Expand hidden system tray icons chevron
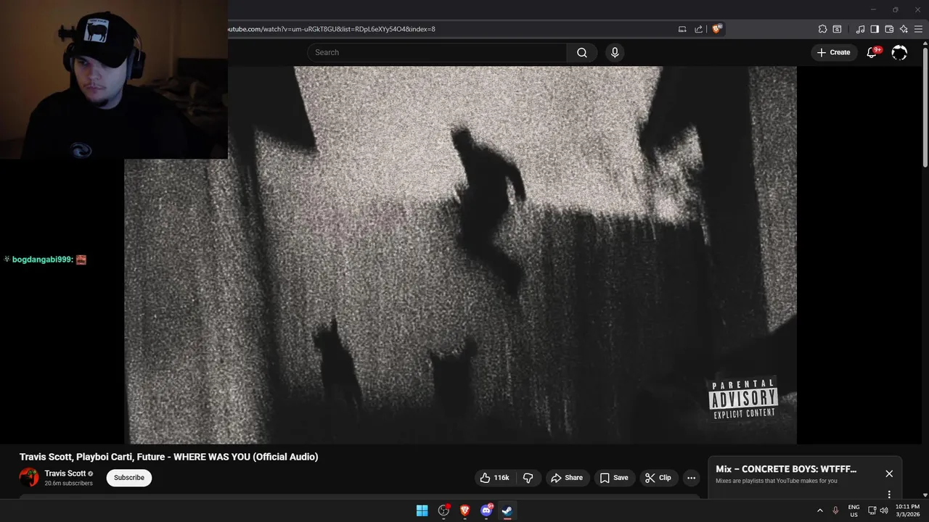 pyautogui.click(x=820, y=510)
